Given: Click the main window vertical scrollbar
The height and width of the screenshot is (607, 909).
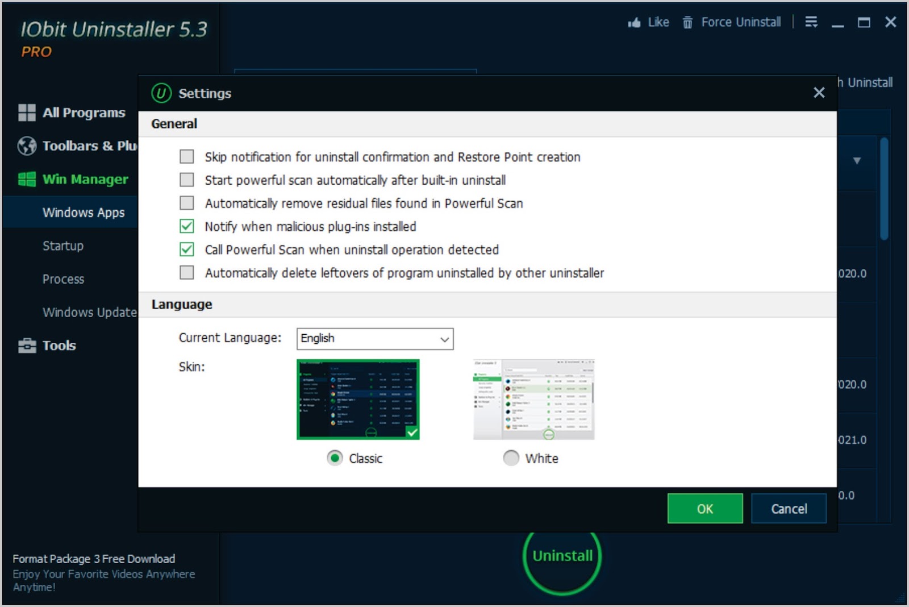Looking at the screenshot, I should (x=884, y=189).
